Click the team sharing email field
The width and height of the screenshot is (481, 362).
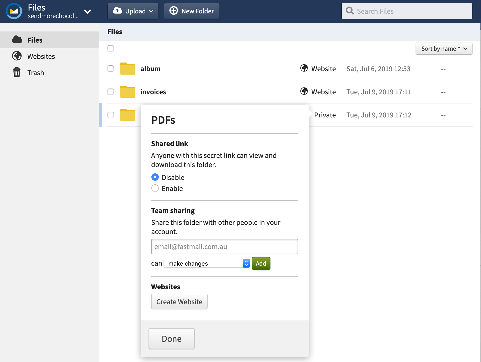click(x=225, y=246)
